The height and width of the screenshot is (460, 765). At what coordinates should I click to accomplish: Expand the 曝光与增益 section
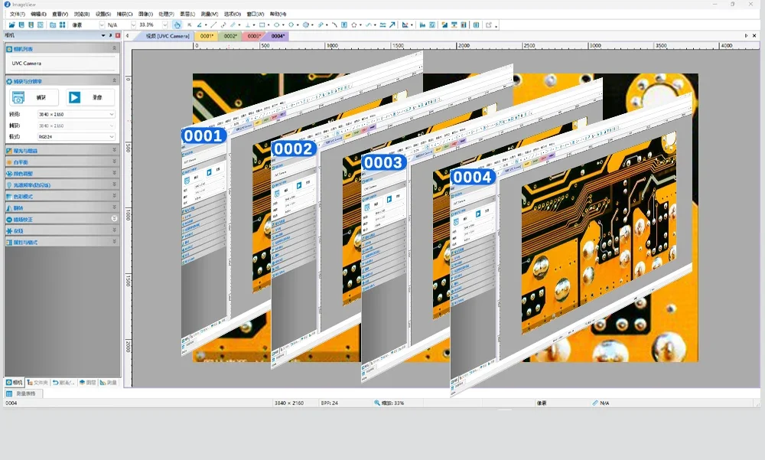[x=62, y=151]
